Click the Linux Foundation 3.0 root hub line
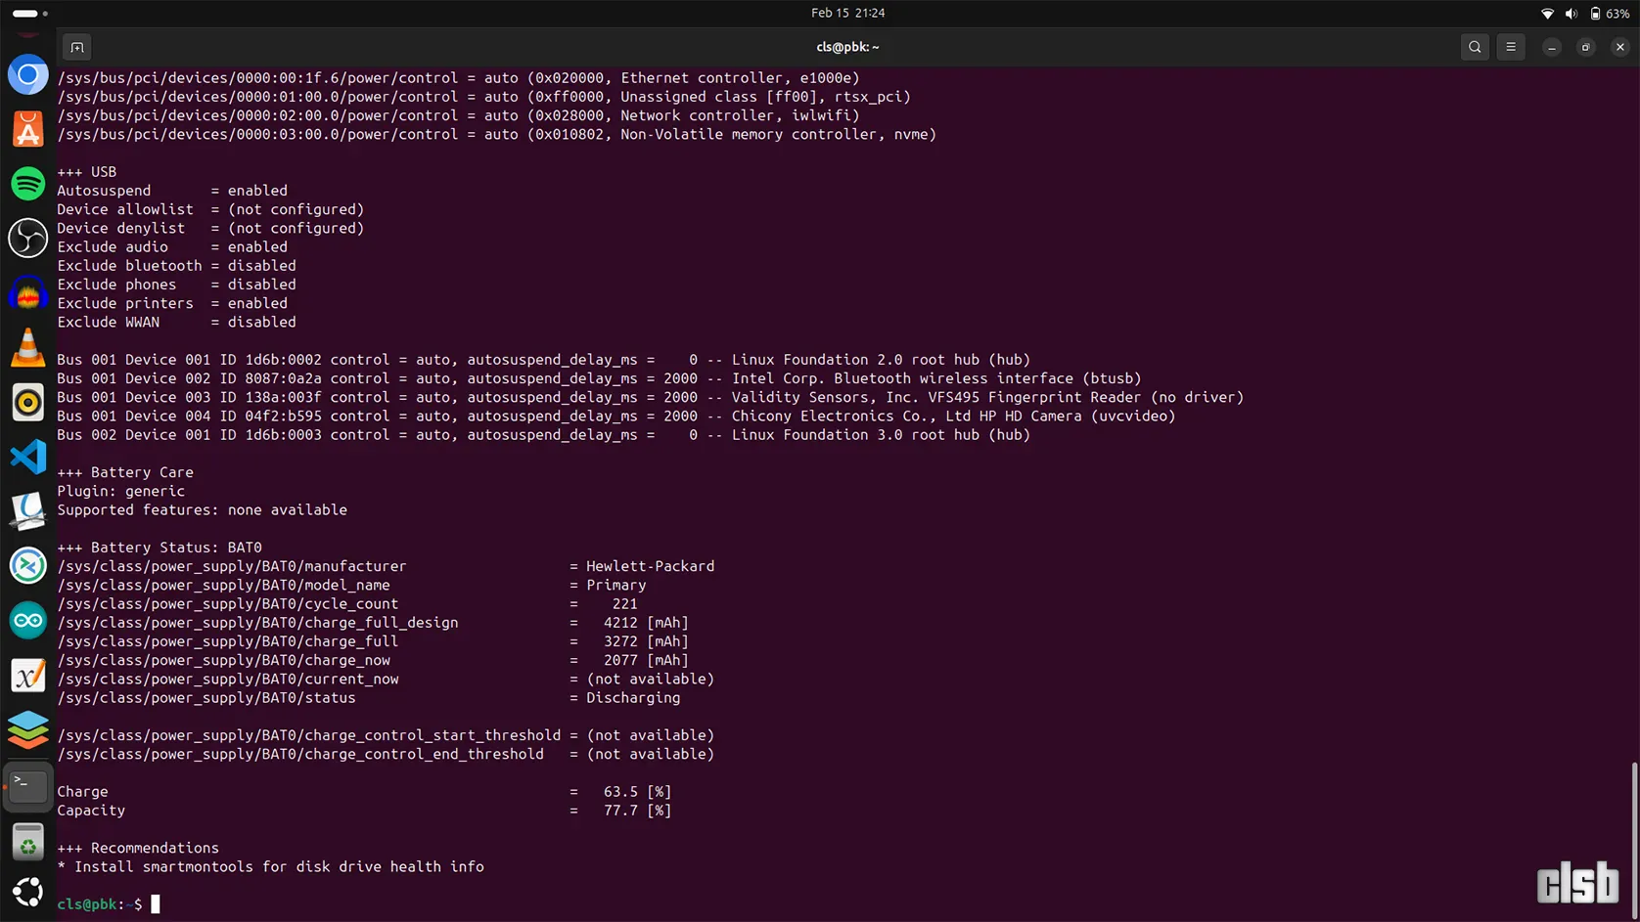 [x=543, y=435]
